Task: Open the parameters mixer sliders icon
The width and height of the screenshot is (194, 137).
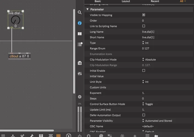Action: click(x=80, y=74)
